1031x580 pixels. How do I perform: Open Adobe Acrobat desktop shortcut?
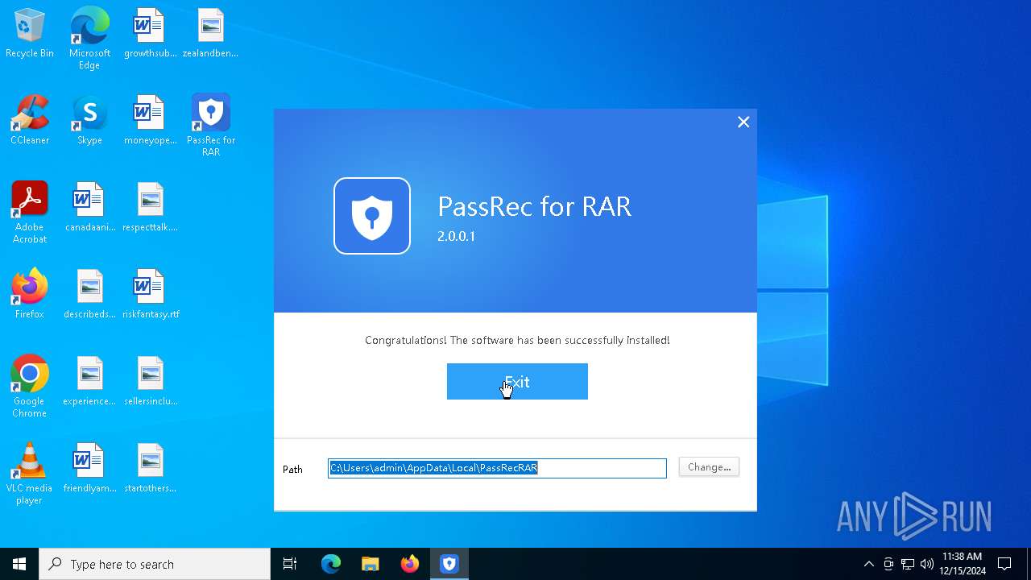30,213
